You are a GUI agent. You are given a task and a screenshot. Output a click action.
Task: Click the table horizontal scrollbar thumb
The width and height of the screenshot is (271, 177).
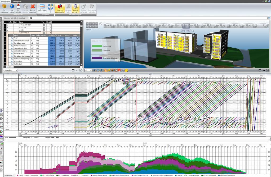tap(10, 67)
